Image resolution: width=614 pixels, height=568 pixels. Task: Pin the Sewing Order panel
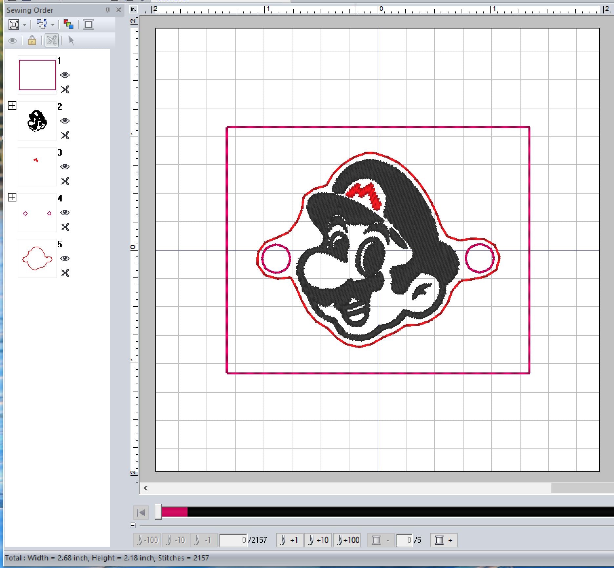click(108, 10)
